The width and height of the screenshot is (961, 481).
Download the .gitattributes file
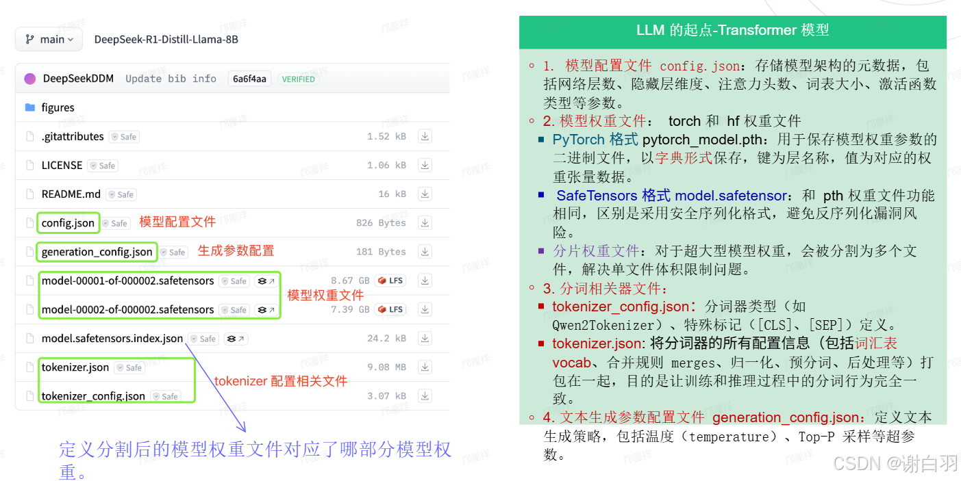click(x=425, y=136)
